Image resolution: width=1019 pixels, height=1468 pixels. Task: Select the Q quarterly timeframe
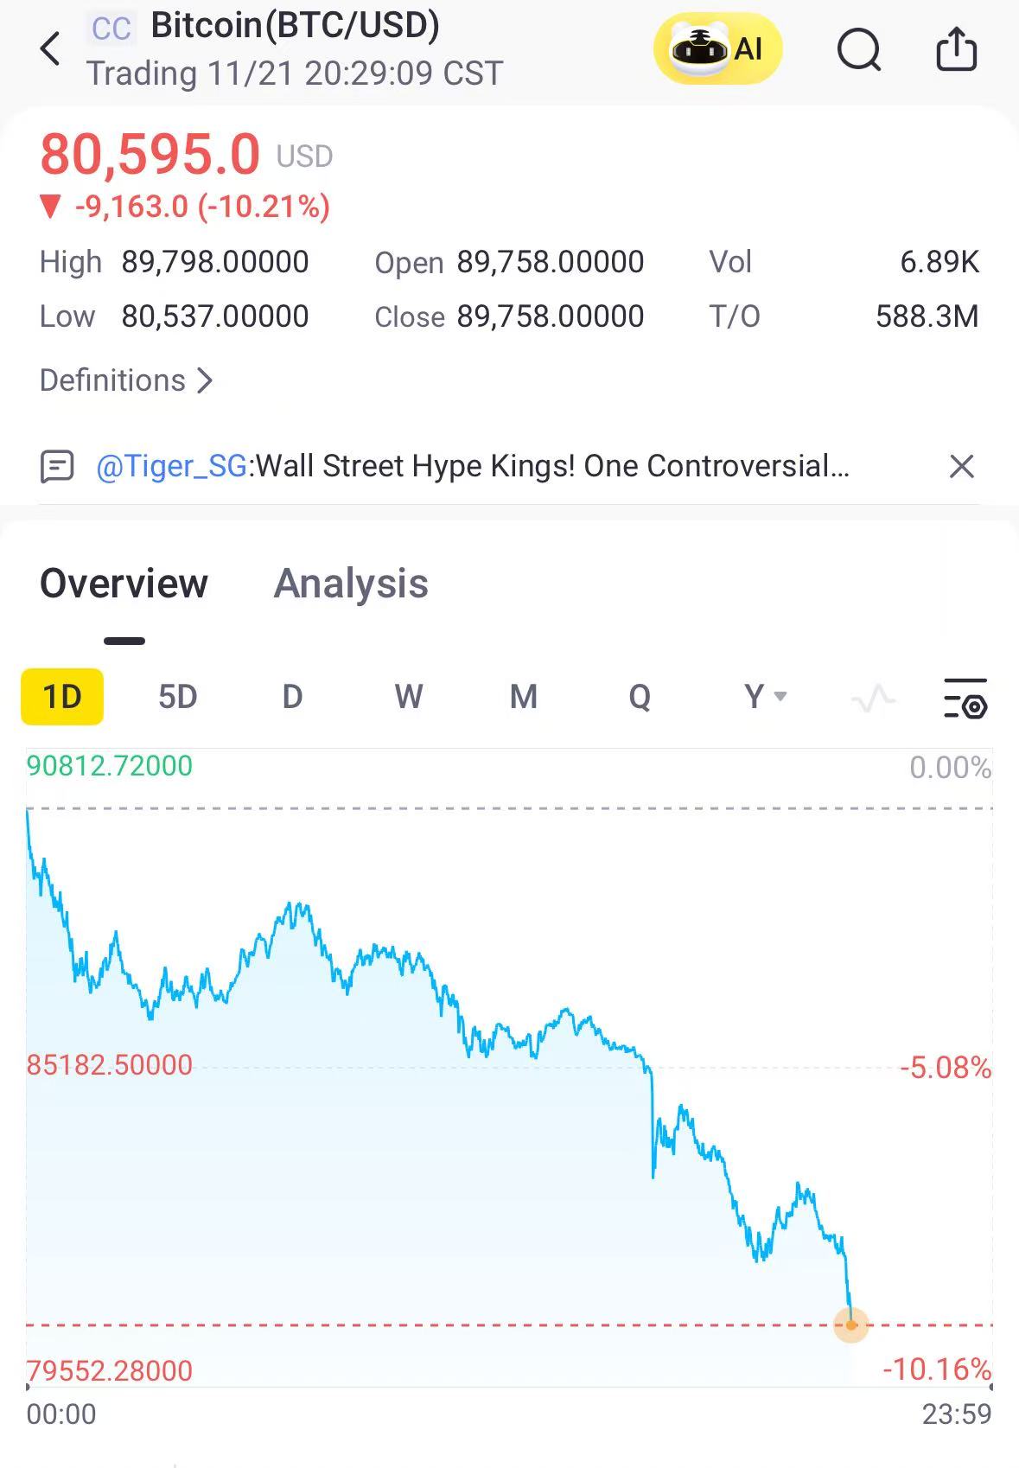tap(640, 697)
